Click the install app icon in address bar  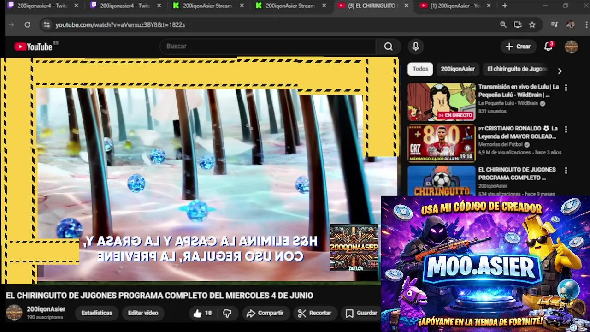(518, 24)
